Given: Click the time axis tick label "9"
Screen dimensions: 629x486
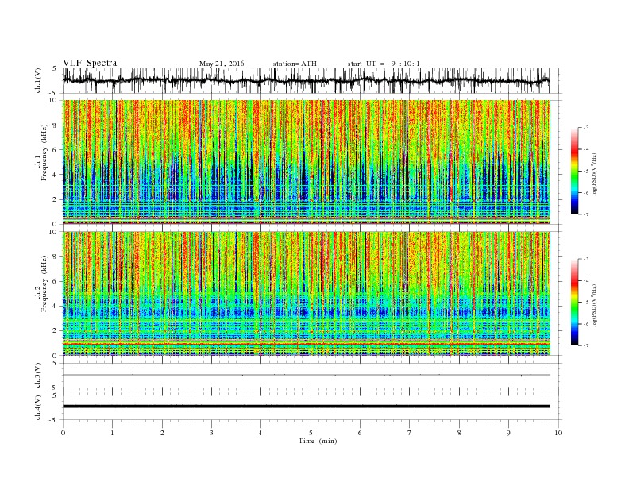Looking at the screenshot, I should [x=508, y=433].
